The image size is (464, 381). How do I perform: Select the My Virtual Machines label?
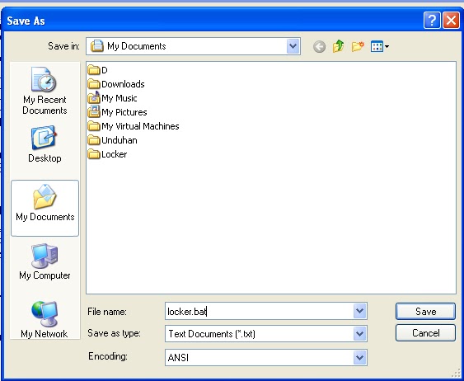coord(140,126)
